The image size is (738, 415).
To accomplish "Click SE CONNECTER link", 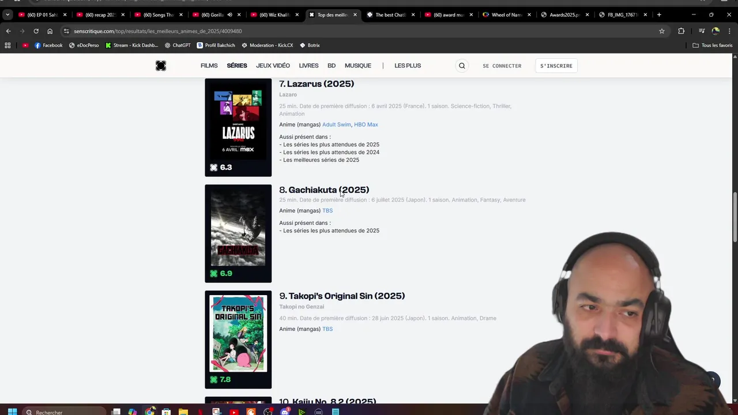I will tap(502, 66).
